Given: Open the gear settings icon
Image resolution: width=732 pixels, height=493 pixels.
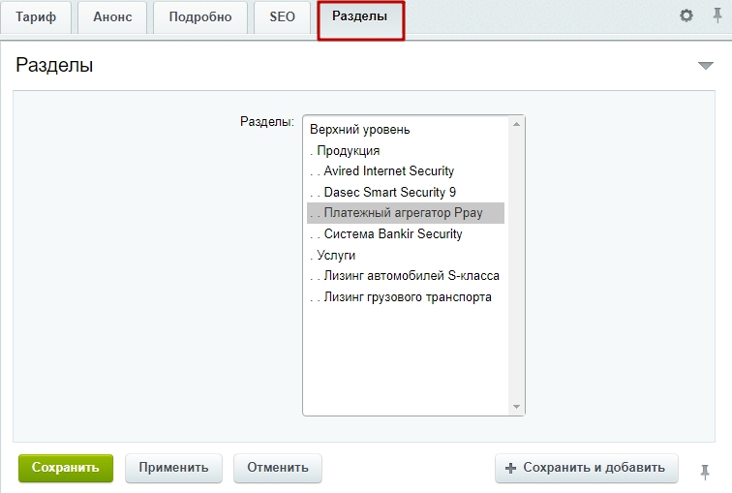Looking at the screenshot, I should point(686,15).
